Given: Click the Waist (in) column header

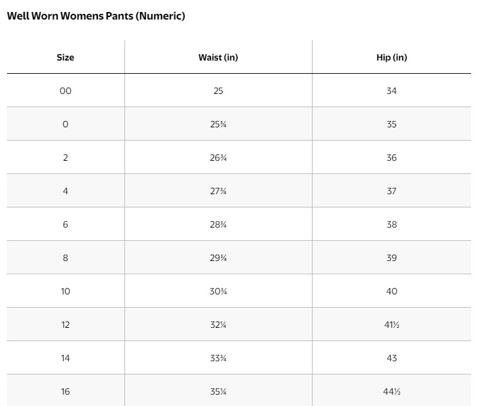Looking at the screenshot, I should (218, 57).
